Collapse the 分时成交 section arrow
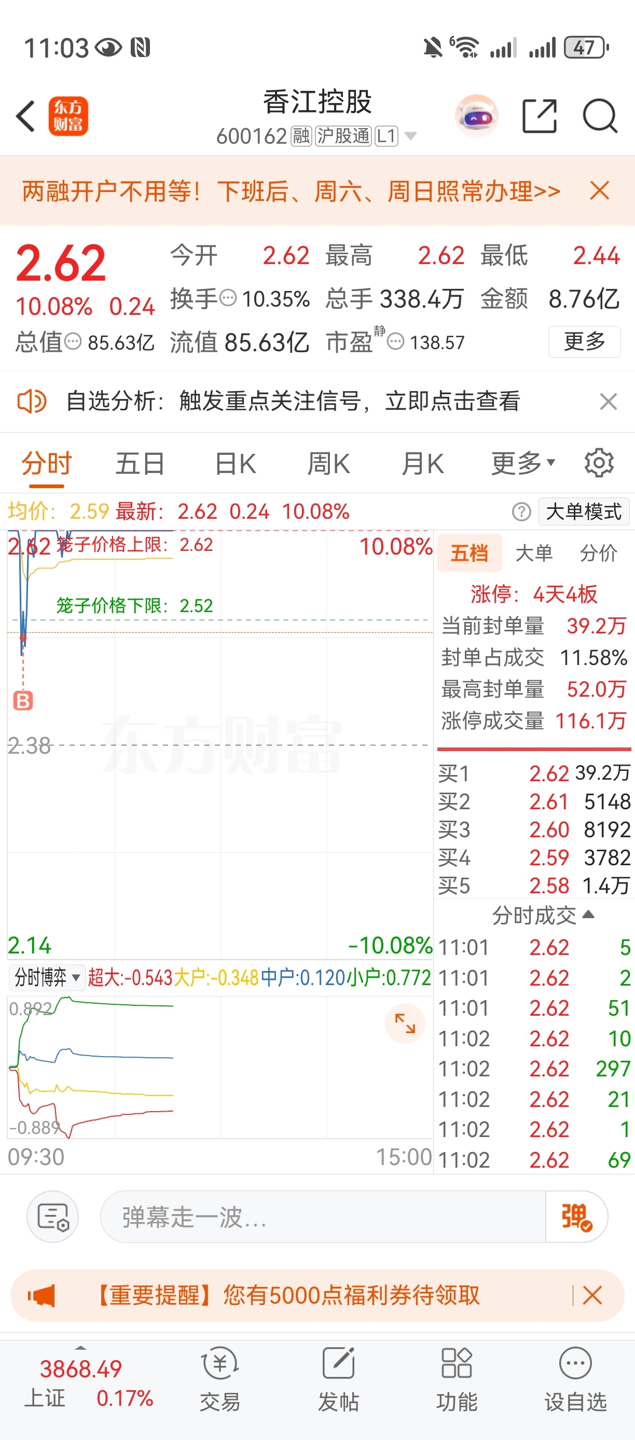 point(588,915)
